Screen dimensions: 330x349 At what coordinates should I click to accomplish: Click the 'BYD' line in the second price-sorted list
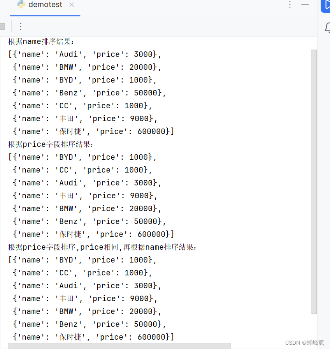[x=82, y=157]
